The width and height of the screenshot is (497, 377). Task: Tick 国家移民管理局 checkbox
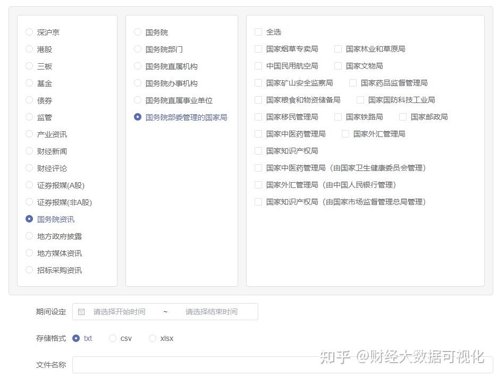click(258, 117)
